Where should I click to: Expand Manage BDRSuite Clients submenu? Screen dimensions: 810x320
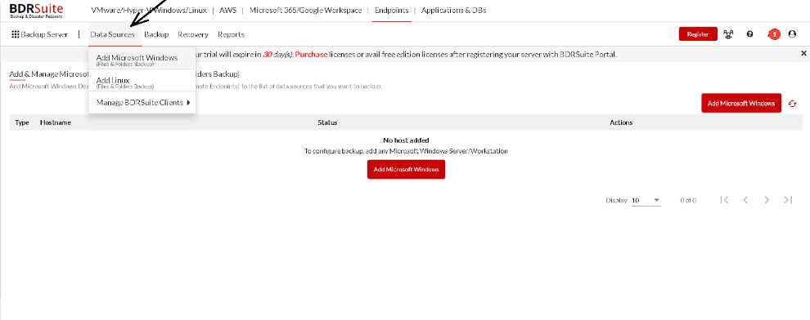click(142, 103)
